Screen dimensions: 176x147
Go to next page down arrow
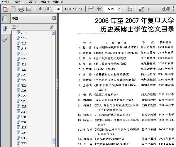48,9
